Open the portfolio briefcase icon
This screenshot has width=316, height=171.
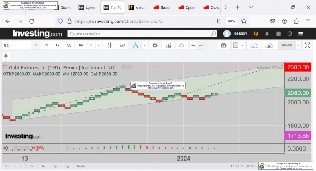(x=278, y=34)
